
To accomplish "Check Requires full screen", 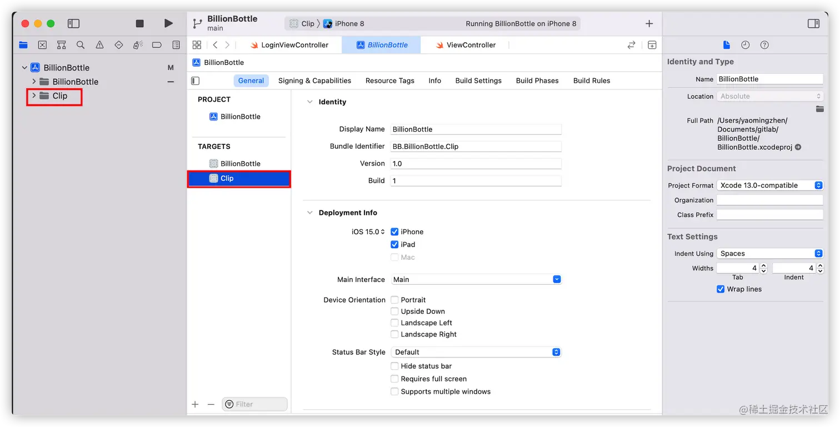I will pyautogui.click(x=394, y=379).
